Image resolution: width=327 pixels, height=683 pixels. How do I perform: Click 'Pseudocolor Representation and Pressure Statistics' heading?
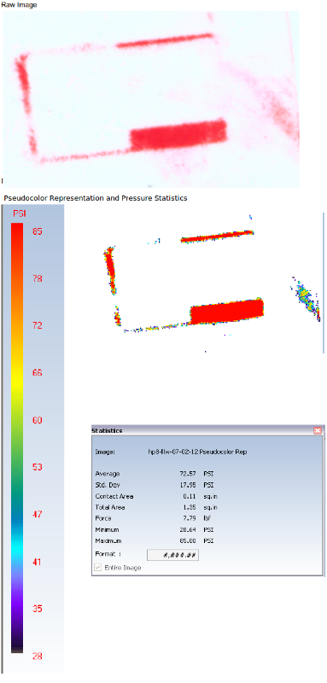[x=96, y=198]
